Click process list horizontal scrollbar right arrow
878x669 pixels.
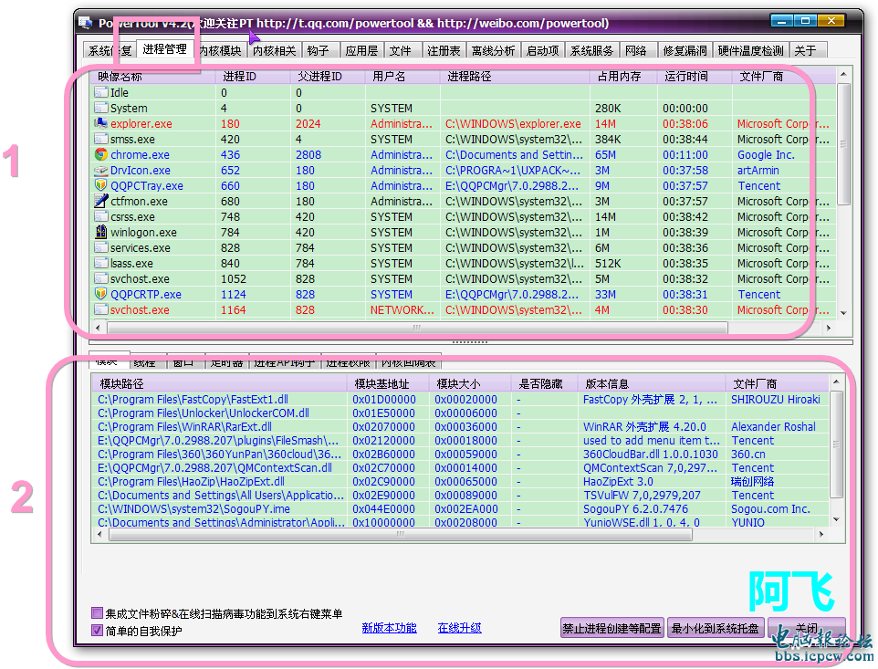(829, 328)
